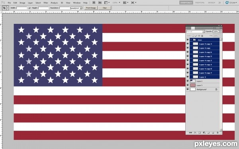Click the Clear button
Screen dimensions: 239x149
[105, 8]
